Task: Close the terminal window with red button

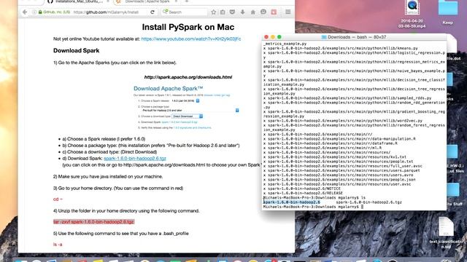Action: point(266,37)
